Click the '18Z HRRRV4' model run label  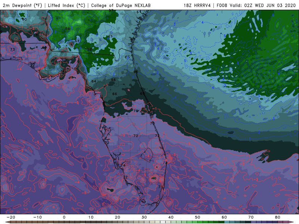197,5
